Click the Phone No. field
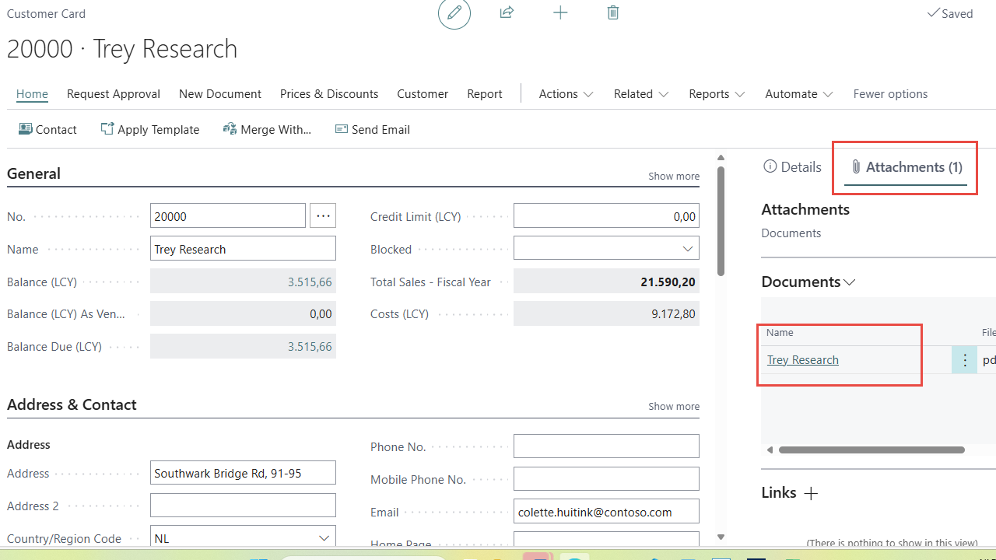Screen dimensions: 996x560 click(606, 446)
